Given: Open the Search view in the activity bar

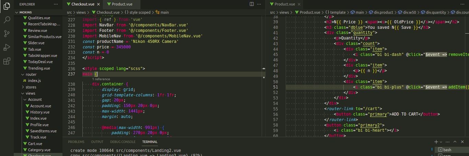Looking at the screenshot, I should point(7,20).
